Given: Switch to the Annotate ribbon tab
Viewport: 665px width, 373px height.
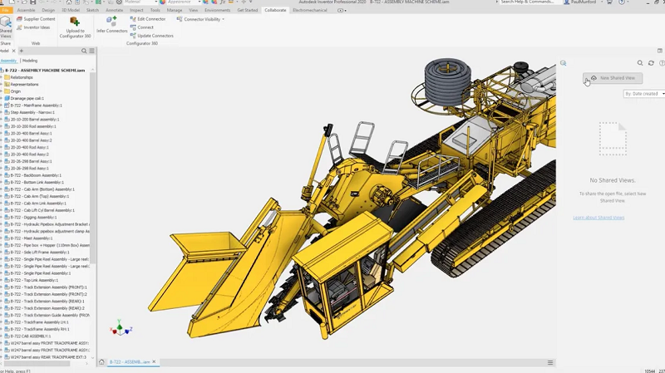Looking at the screenshot, I should click(114, 10).
